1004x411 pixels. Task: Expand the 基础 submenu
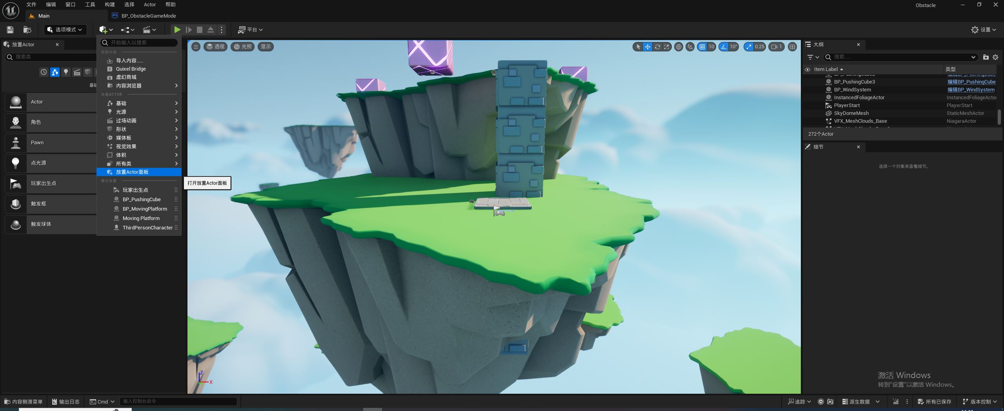pos(139,103)
